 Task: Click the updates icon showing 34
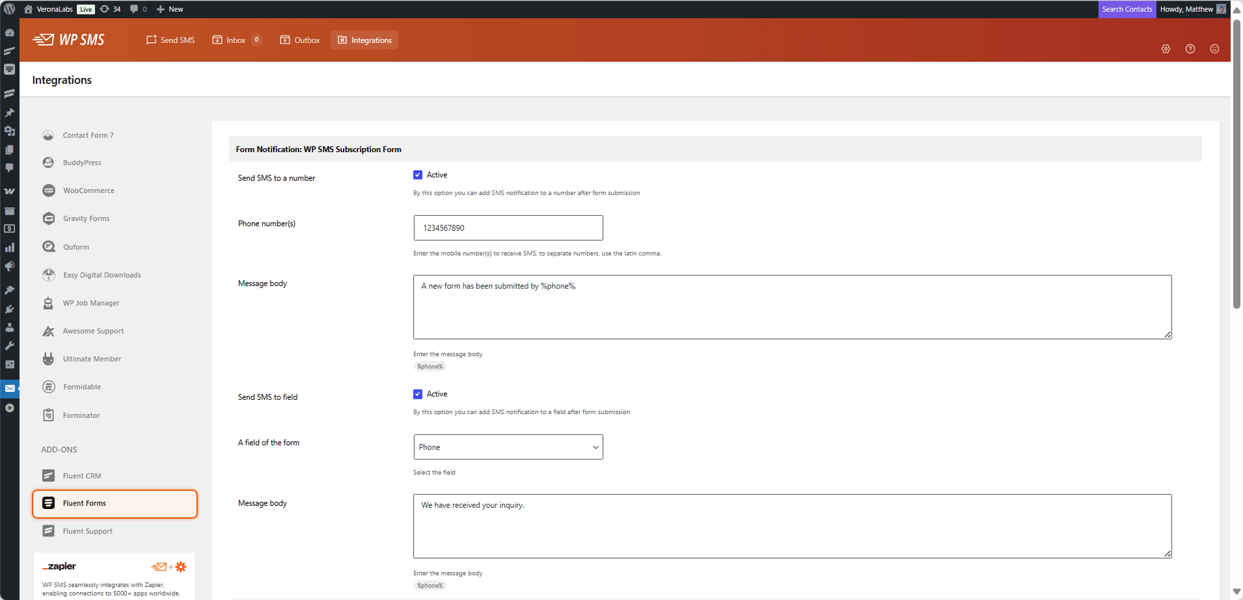click(x=110, y=9)
